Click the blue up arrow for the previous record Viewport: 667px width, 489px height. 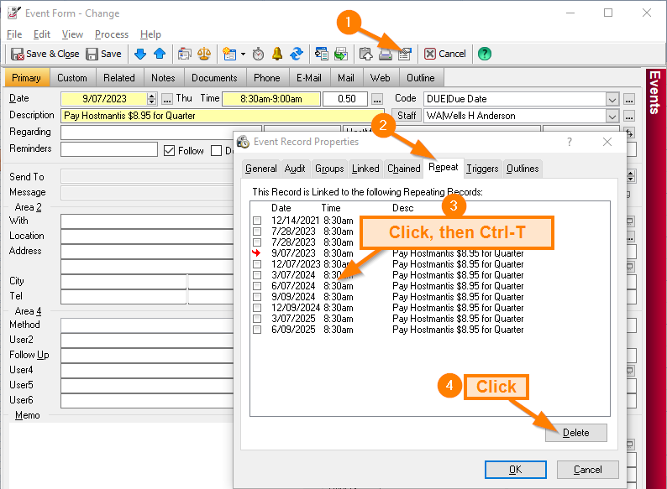pyautogui.click(x=160, y=54)
